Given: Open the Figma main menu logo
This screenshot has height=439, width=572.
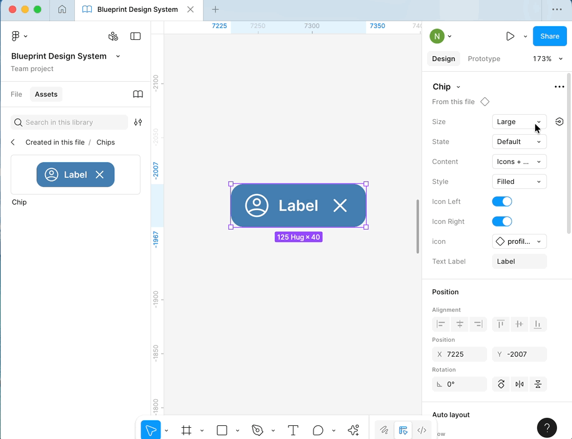Looking at the screenshot, I should (16, 36).
